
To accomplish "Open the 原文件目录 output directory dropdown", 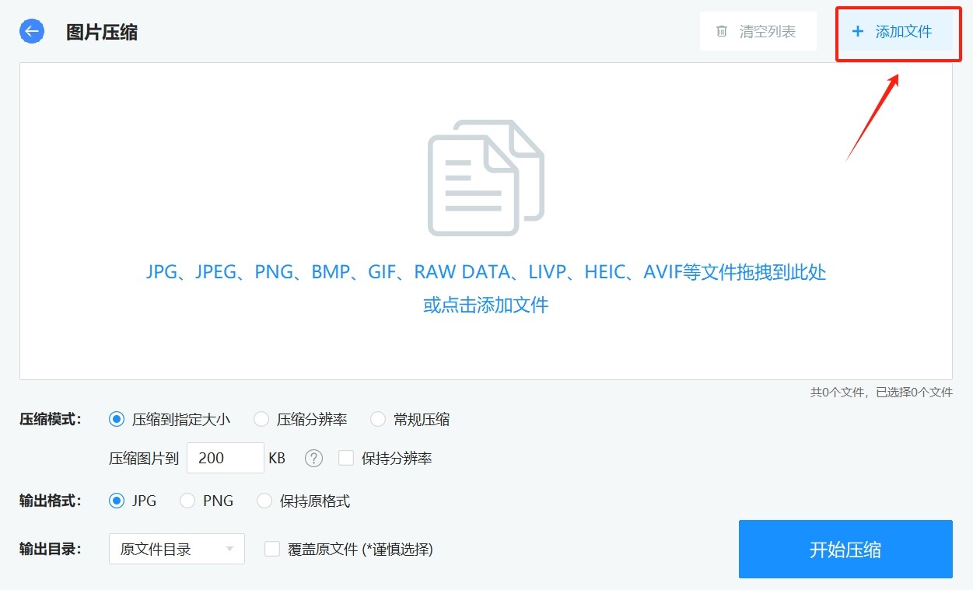I will point(177,549).
